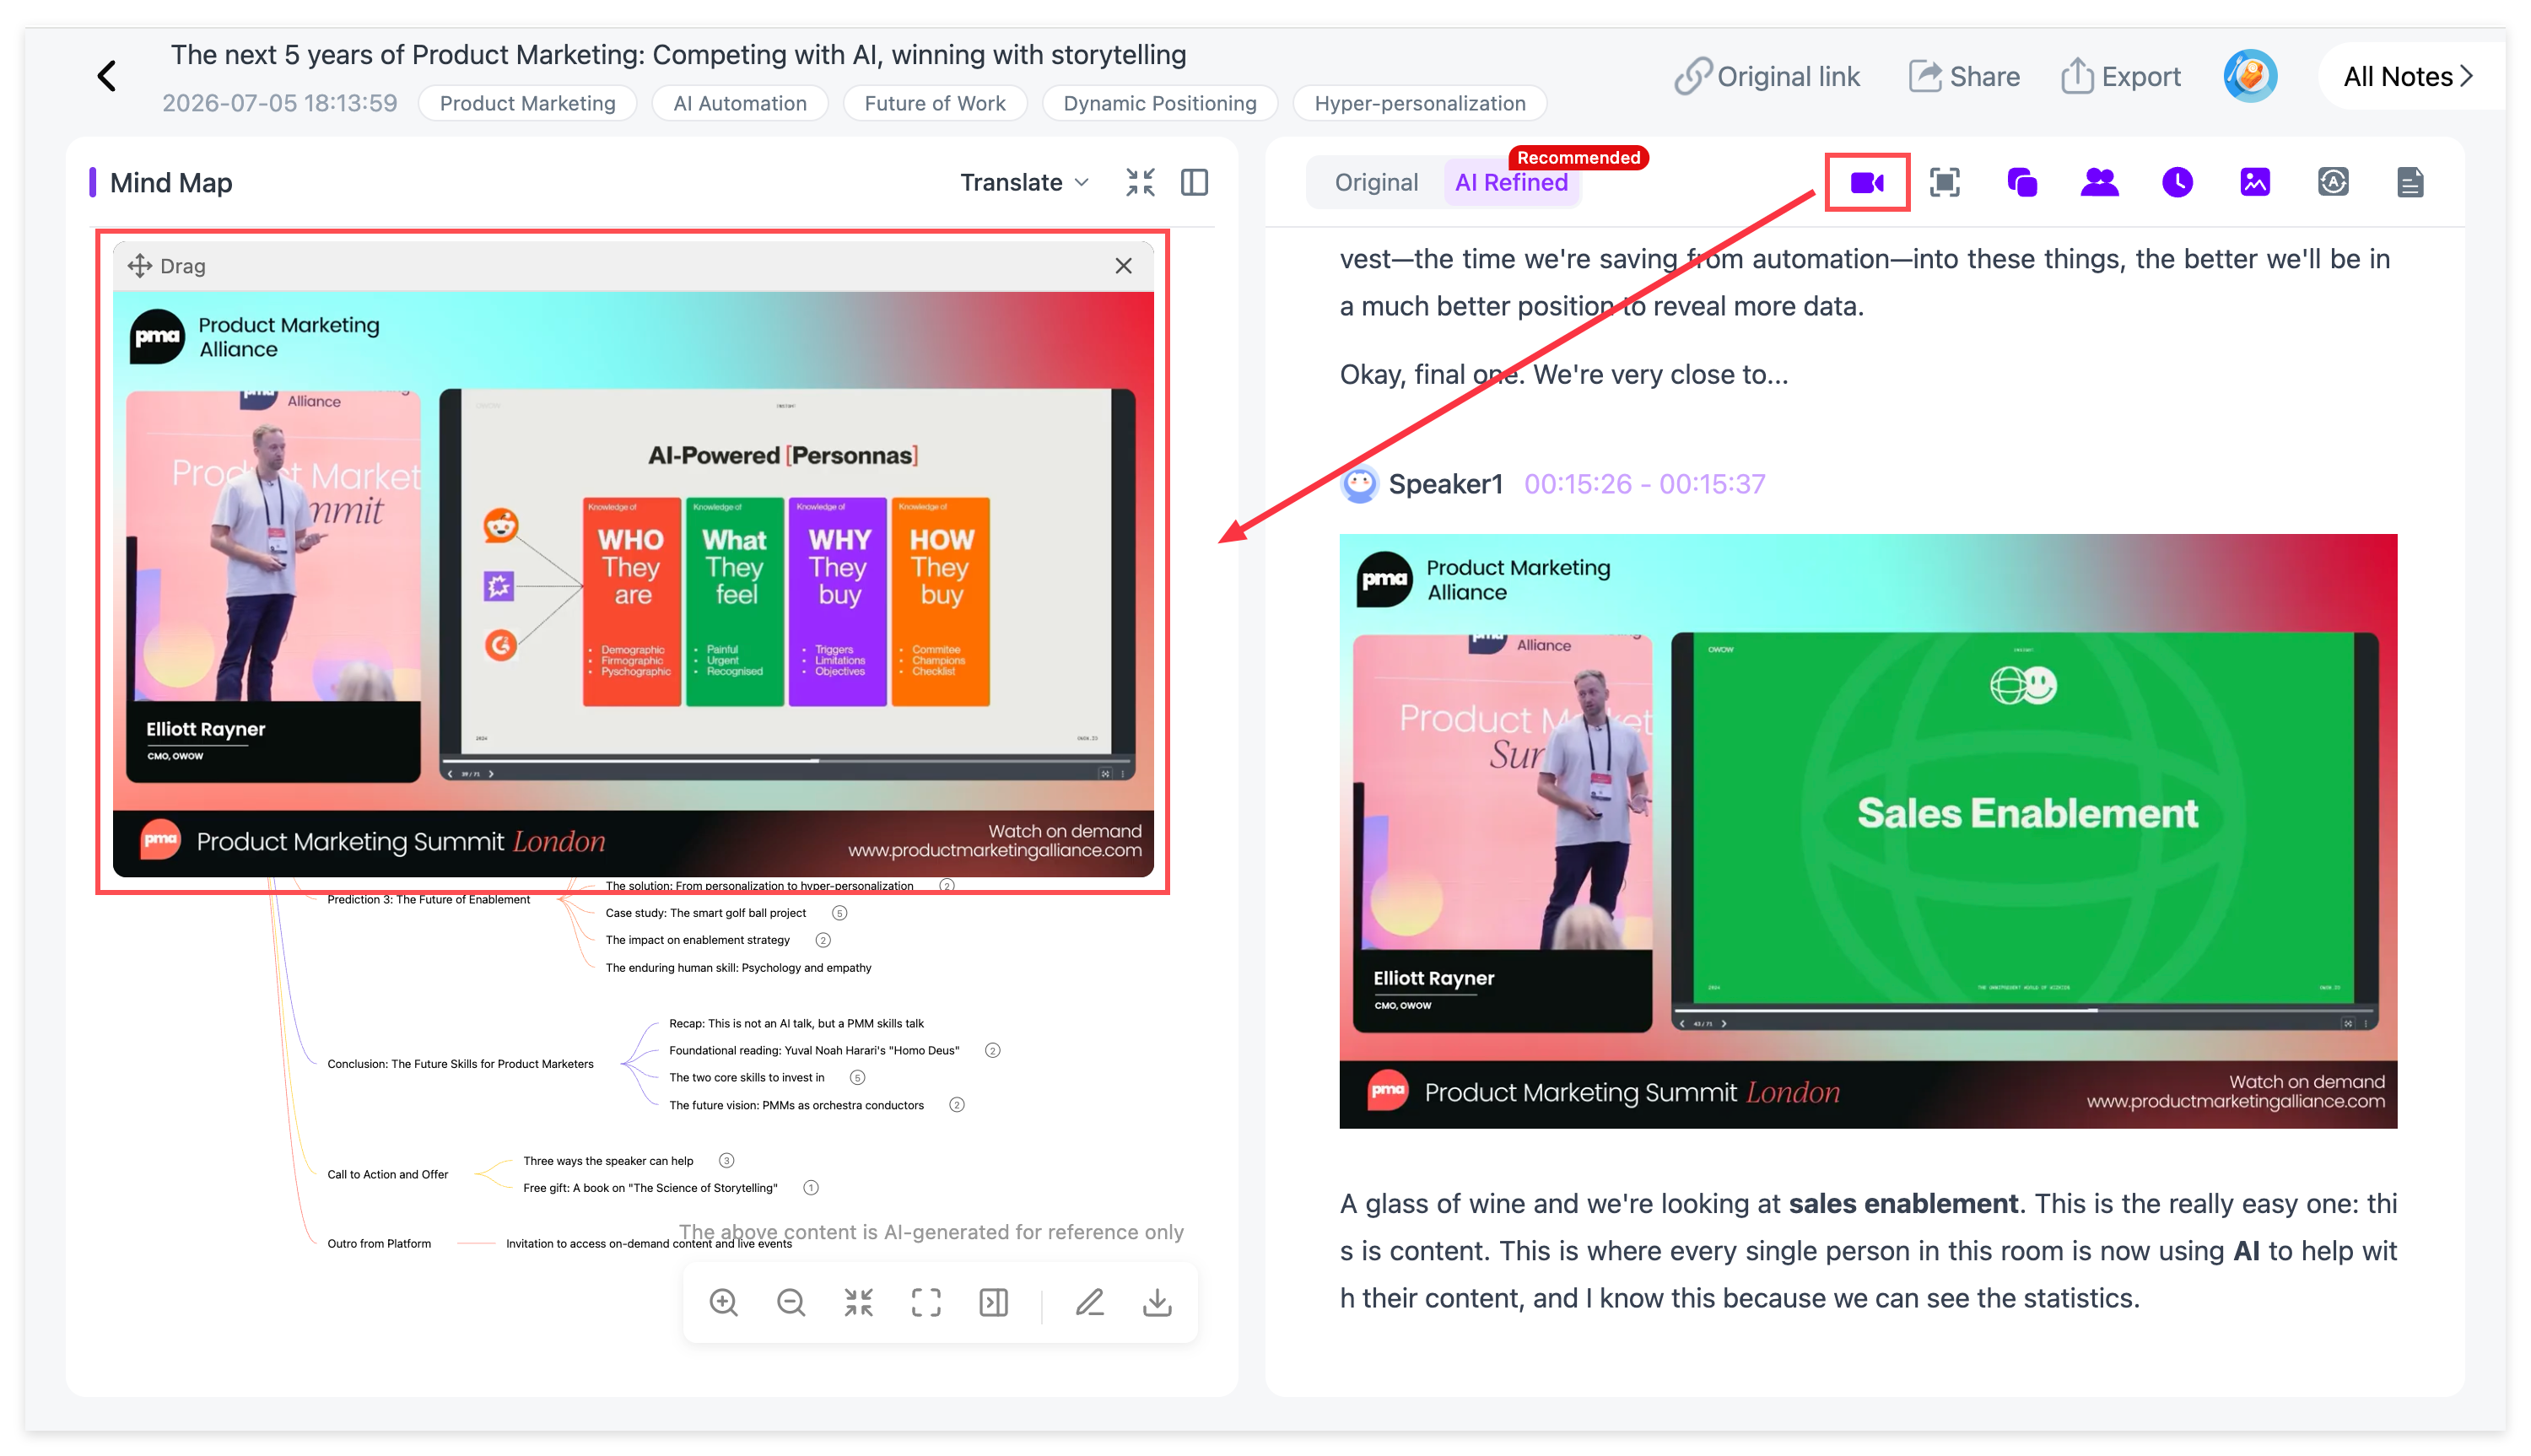Select the Product Marketing tag
Screen dimensions: 2531x1456
(x=527, y=103)
